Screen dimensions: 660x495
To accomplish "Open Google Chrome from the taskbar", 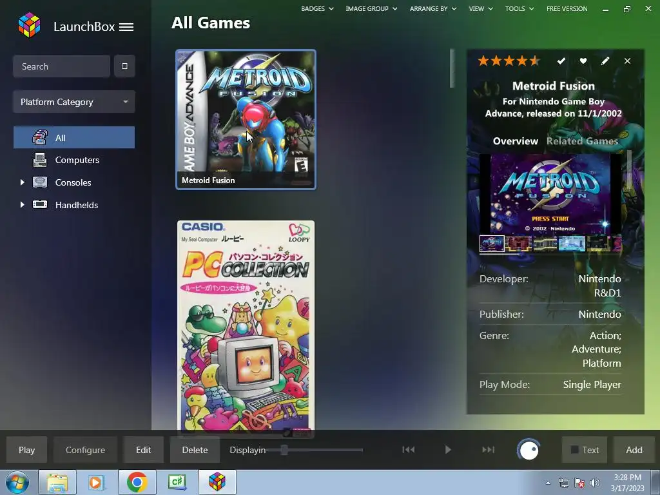I will pyautogui.click(x=137, y=482).
